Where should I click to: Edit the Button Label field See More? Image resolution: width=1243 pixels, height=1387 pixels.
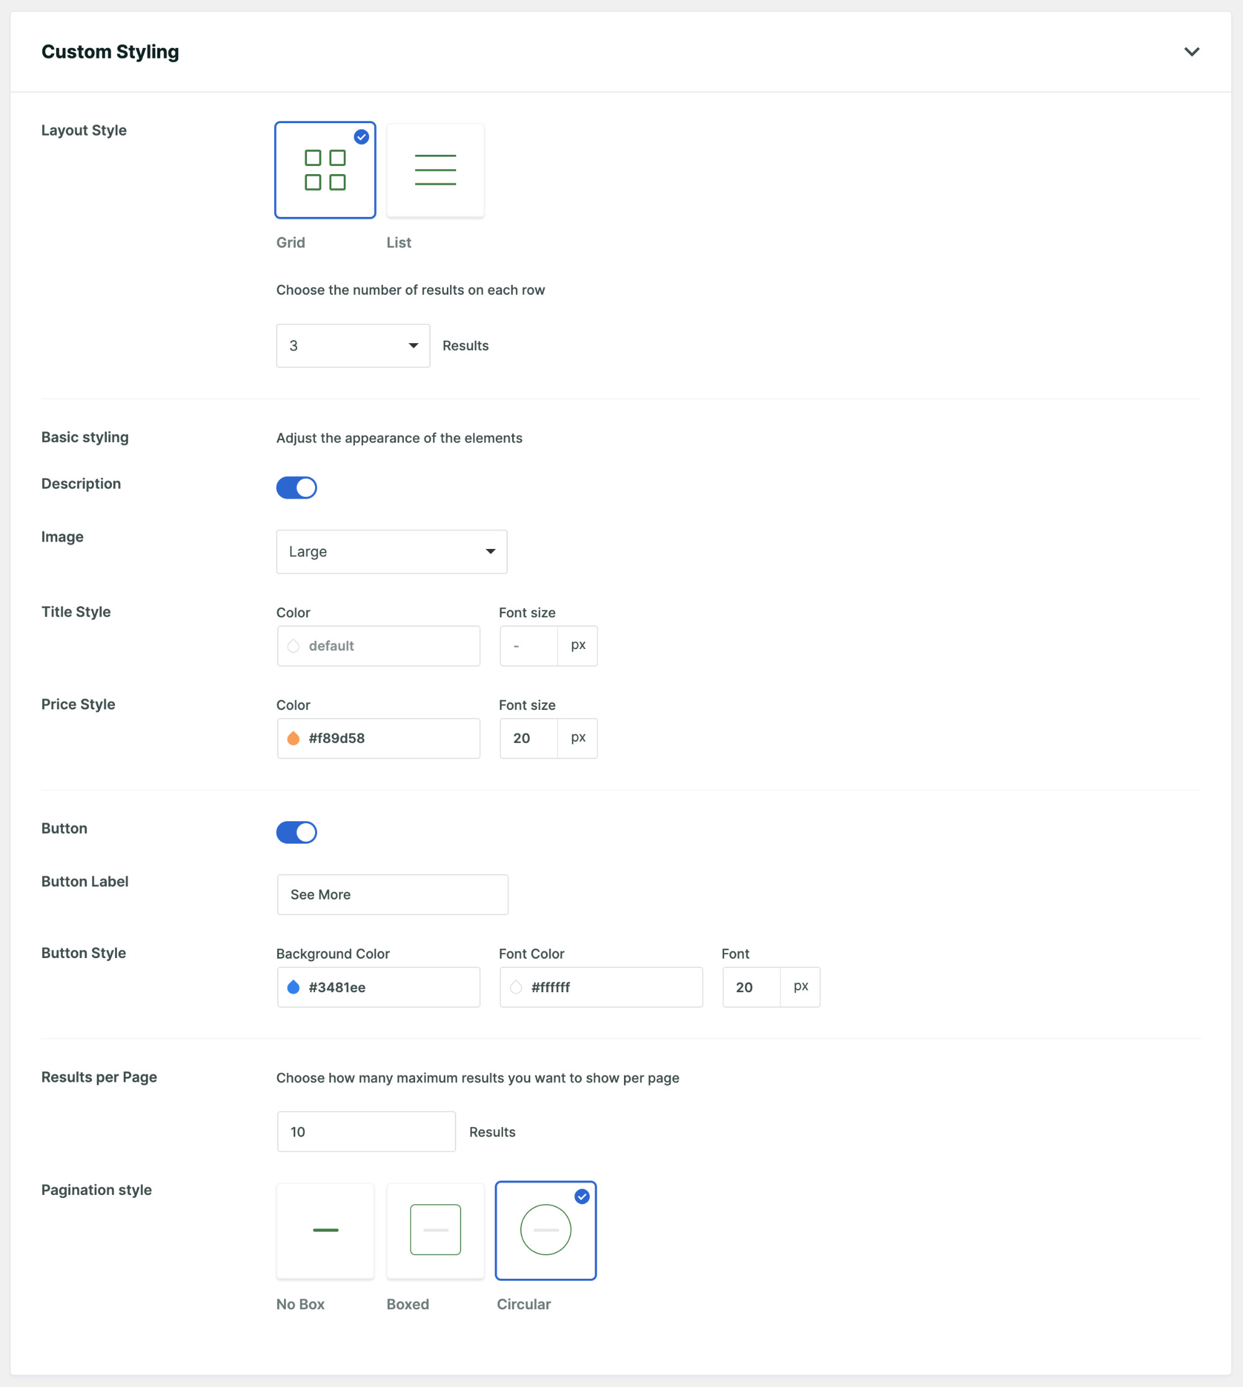(392, 894)
